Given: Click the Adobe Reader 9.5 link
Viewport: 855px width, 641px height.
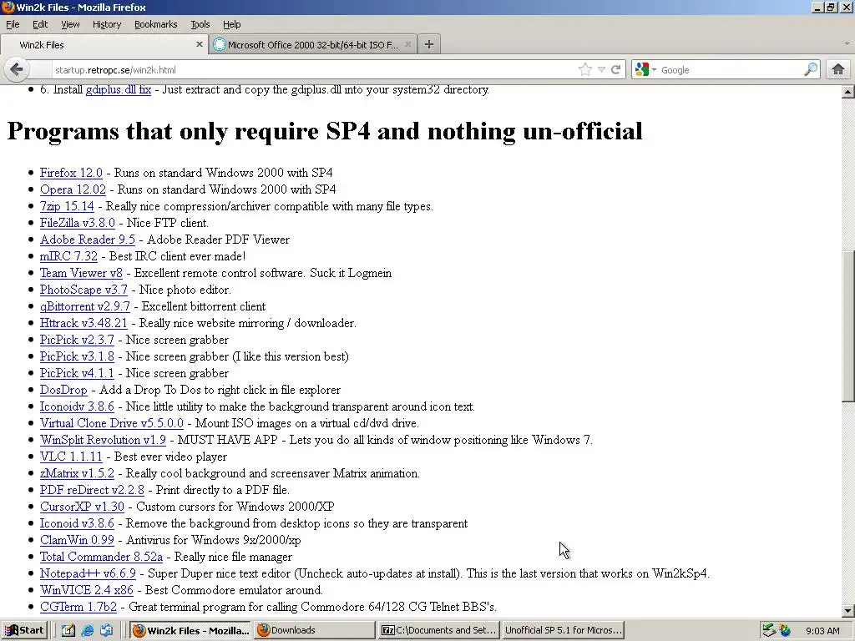Looking at the screenshot, I should tap(87, 240).
